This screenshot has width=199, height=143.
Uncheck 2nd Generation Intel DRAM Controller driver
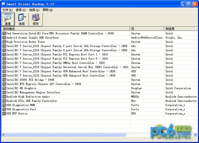coord(4,33)
